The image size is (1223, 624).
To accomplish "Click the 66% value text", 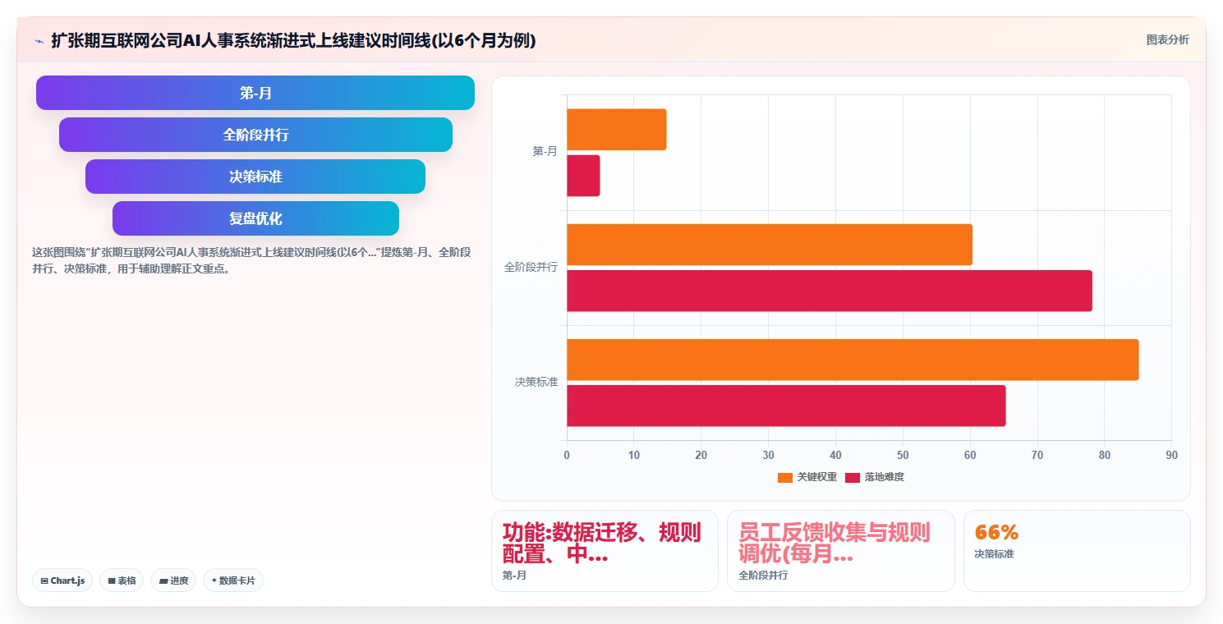I will click(996, 532).
